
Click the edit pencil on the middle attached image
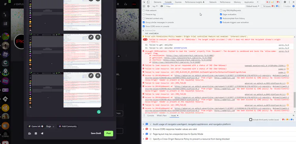click(x=91, y=37)
